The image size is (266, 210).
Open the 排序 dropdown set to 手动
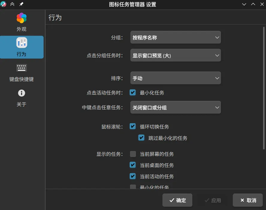(176, 78)
